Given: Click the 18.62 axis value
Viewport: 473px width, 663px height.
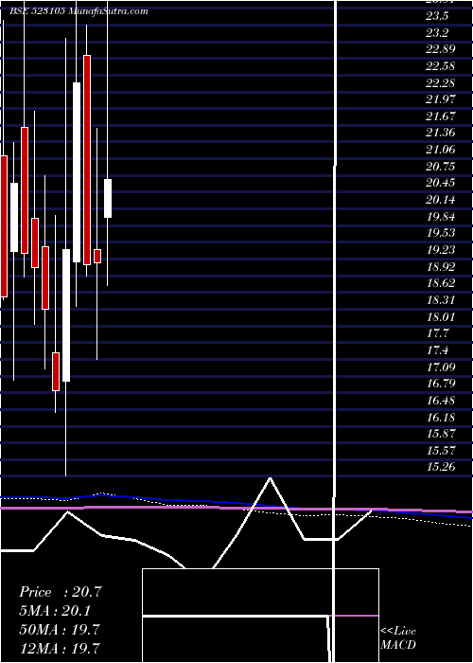Looking at the screenshot, I should click(441, 283).
